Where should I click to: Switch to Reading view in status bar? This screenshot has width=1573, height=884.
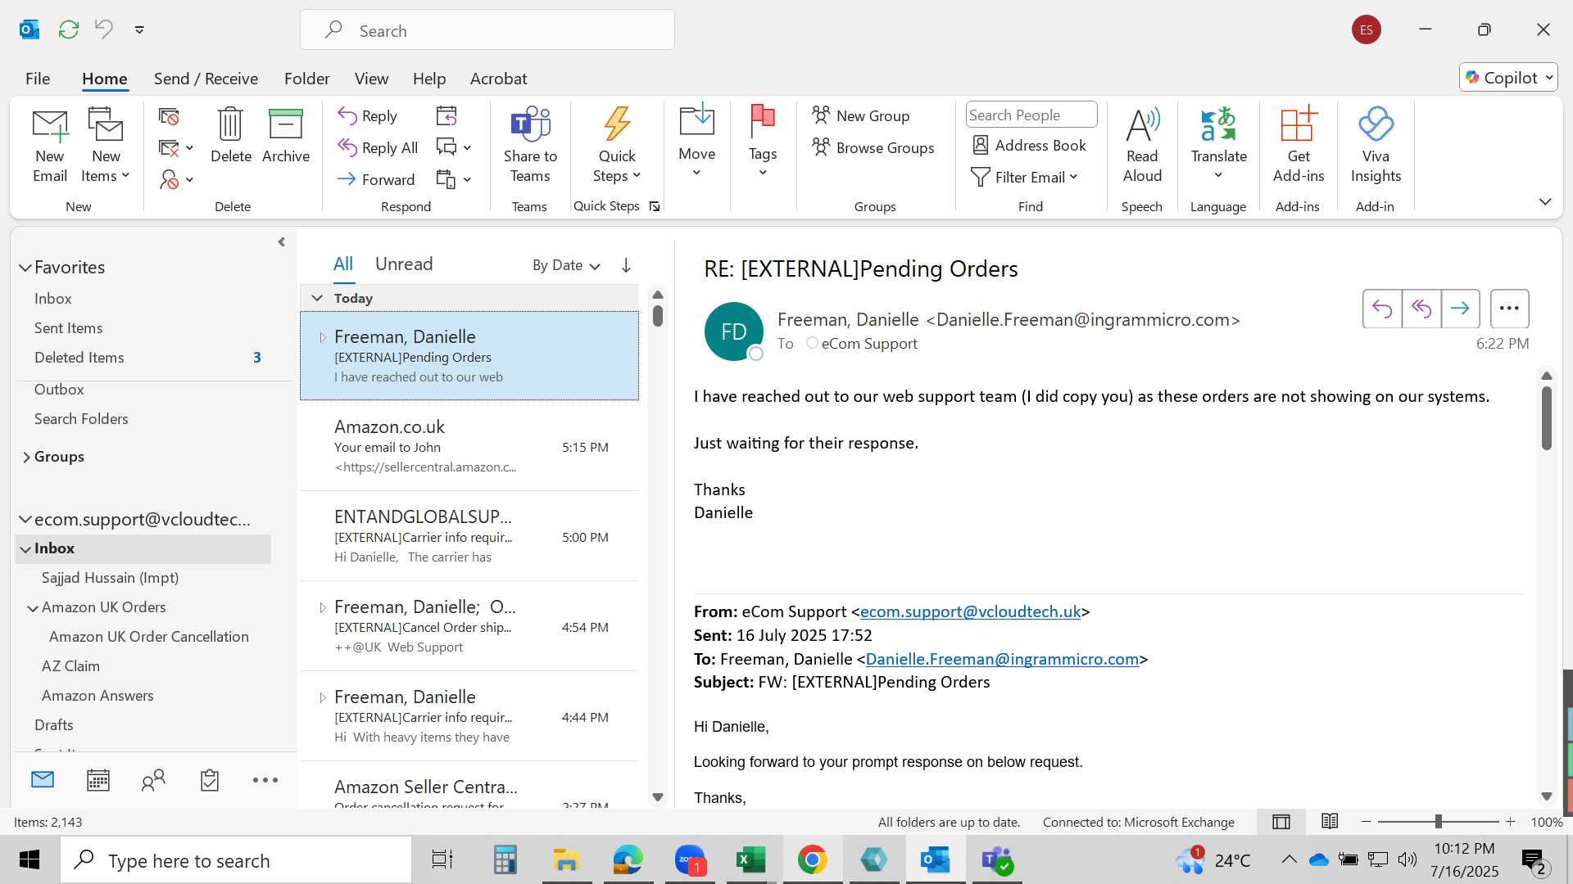coord(1330,822)
